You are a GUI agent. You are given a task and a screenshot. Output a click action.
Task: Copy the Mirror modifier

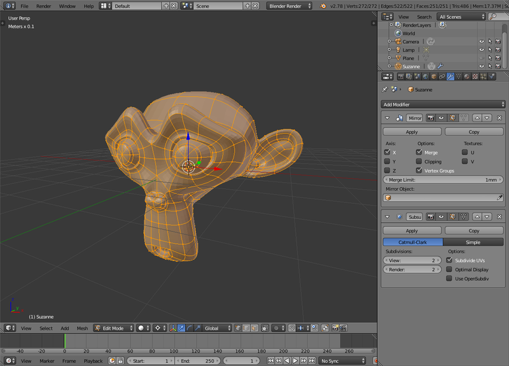pos(474,132)
